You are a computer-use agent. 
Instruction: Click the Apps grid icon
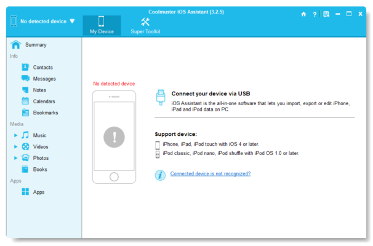tap(25, 191)
